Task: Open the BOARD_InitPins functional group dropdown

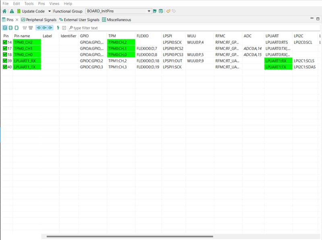Action: click(149, 11)
